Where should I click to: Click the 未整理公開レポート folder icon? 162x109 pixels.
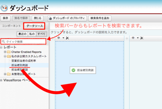(x=9, y=74)
